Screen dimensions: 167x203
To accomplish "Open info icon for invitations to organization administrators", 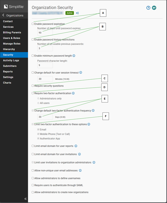I will 94,162.
